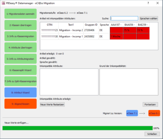Click Gruppen ID cell 27200406

(91, 30)
